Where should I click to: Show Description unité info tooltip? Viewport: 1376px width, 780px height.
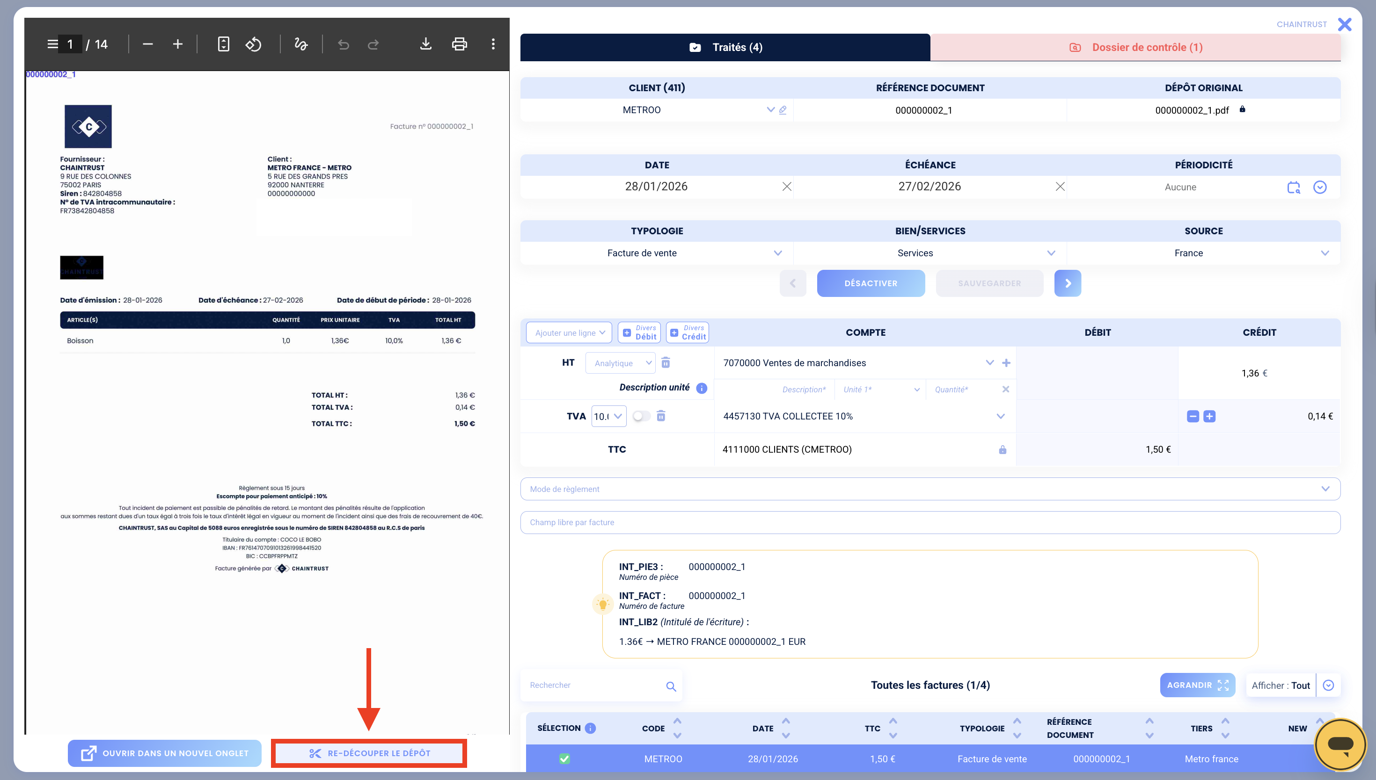[702, 388]
